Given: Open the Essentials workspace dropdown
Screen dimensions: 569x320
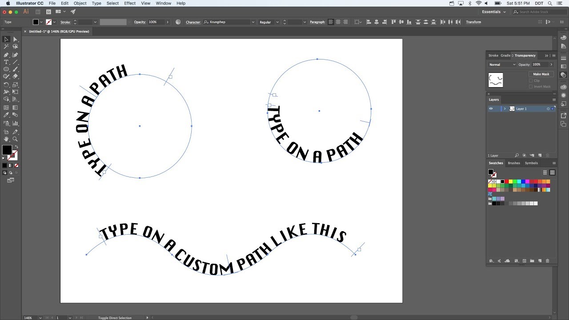Looking at the screenshot, I should (494, 12).
